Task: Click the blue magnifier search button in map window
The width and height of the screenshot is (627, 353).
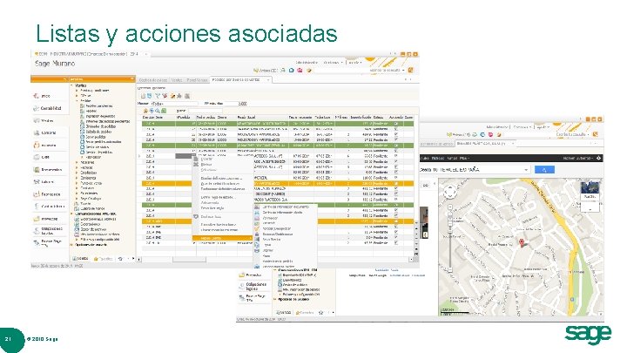Action: 544,170
